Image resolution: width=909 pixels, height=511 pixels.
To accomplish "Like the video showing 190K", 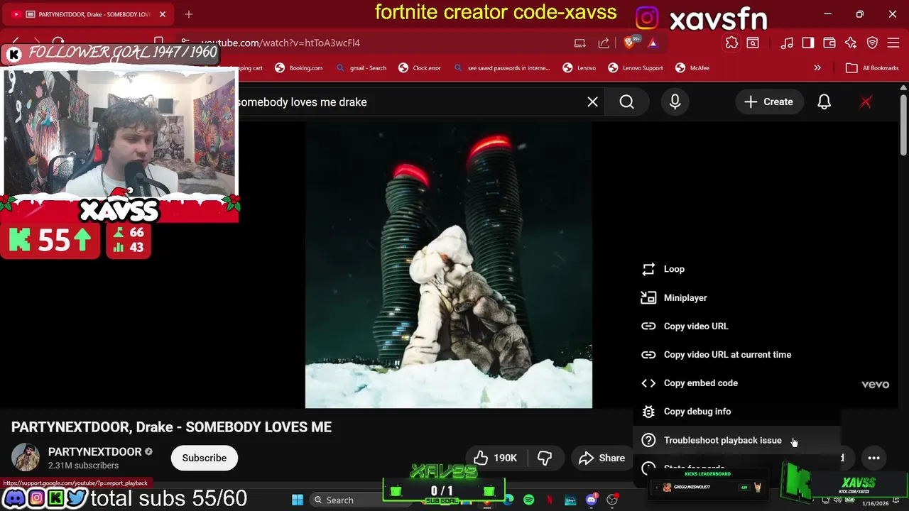I will 495,458.
